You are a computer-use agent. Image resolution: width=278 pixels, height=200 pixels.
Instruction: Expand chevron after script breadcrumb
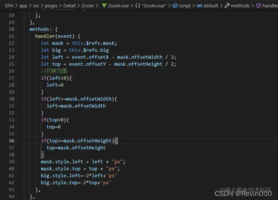[x=194, y=6]
